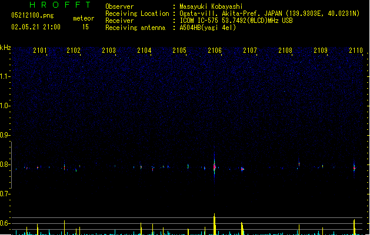Image resolution: width=370 pixels, height=235 pixels.
Task: Click the Receiving antenna label
Action: pos(135,28)
